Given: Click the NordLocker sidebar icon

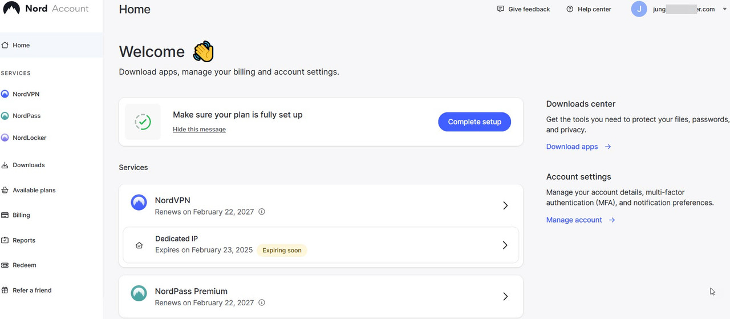Looking at the screenshot, I should pyautogui.click(x=5, y=138).
